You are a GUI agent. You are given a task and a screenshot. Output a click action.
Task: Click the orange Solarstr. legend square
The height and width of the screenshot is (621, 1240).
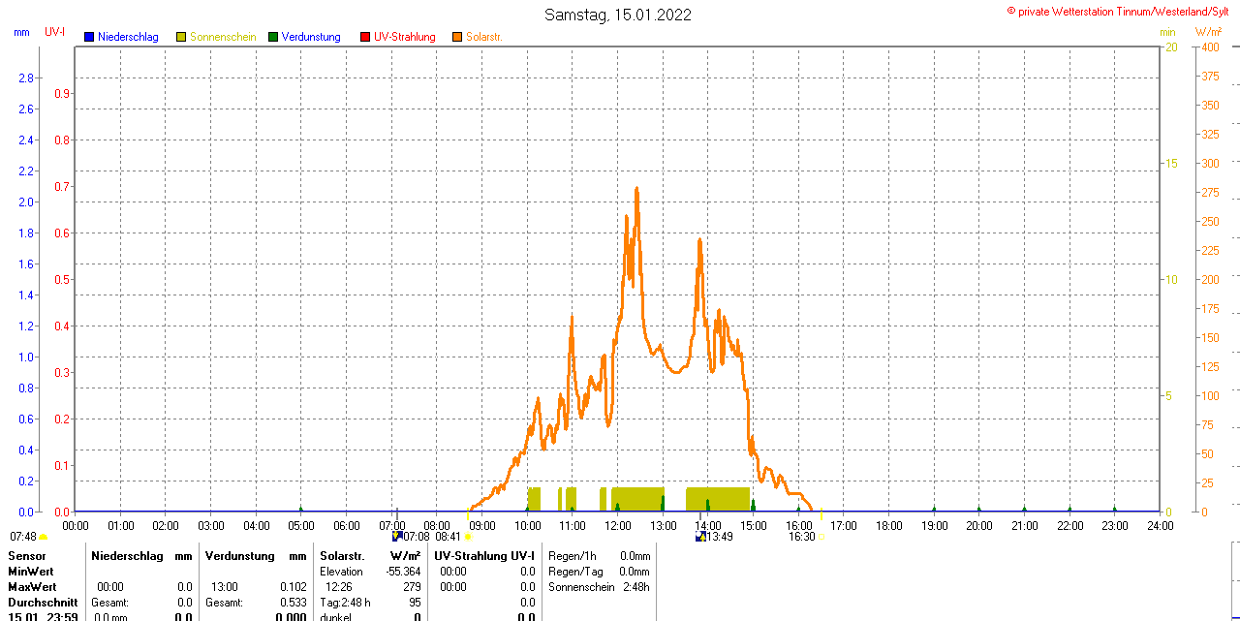point(457,37)
